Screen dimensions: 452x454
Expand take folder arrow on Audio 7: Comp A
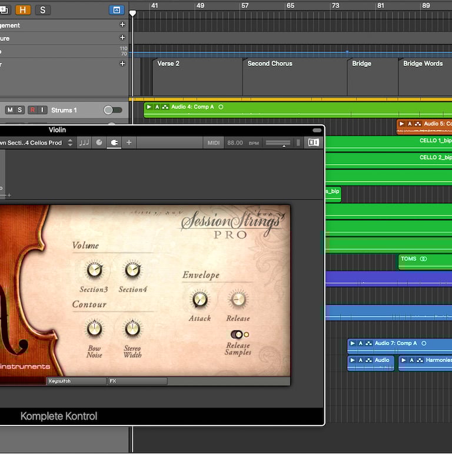click(x=352, y=343)
